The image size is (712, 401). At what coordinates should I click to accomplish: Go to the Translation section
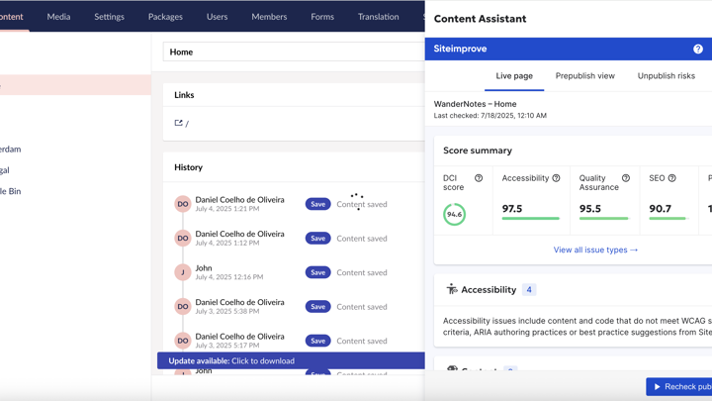click(x=378, y=16)
